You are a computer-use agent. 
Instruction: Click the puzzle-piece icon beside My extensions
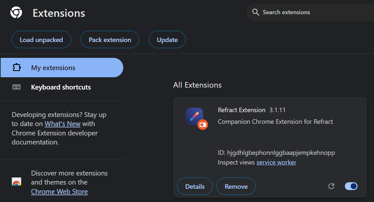[16, 68]
